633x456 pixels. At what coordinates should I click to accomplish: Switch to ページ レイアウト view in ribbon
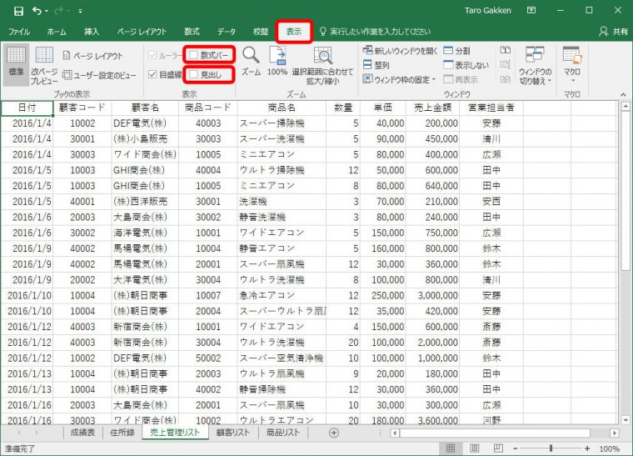(x=92, y=56)
